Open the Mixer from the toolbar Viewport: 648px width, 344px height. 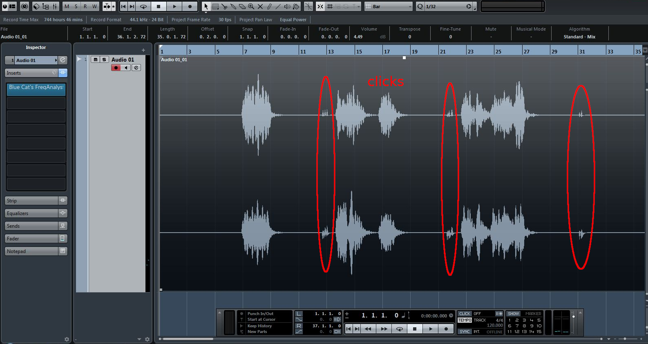(55, 7)
